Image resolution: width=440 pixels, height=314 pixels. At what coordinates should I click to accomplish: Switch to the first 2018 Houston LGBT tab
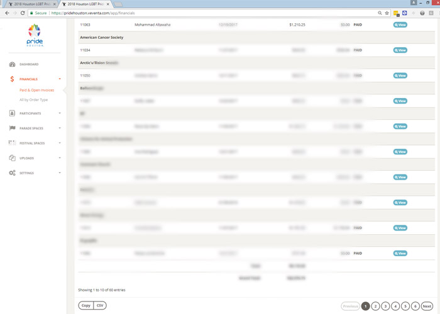[x=30, y=4]
